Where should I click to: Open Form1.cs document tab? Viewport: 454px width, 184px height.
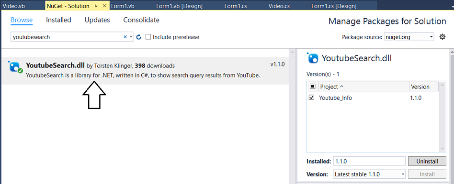[236, 6]
